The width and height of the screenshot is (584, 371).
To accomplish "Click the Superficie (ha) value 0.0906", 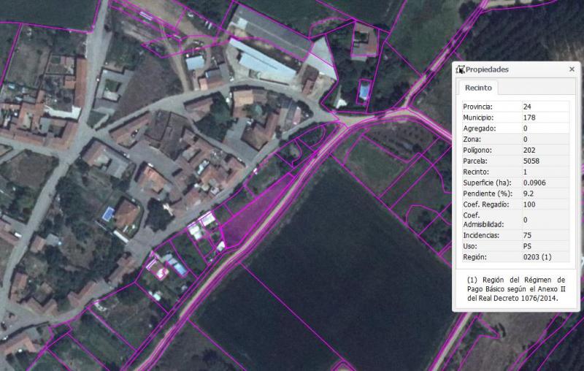I will tap(535, 182).
